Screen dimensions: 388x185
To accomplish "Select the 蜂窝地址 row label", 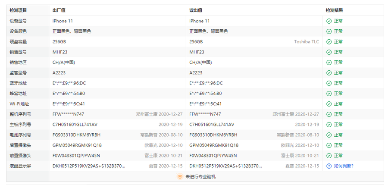I will 18,94.
